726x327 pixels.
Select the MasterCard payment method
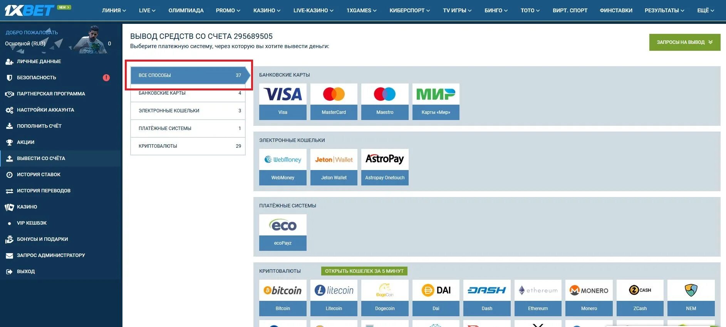pyautogui.click(x=334, y=102)
